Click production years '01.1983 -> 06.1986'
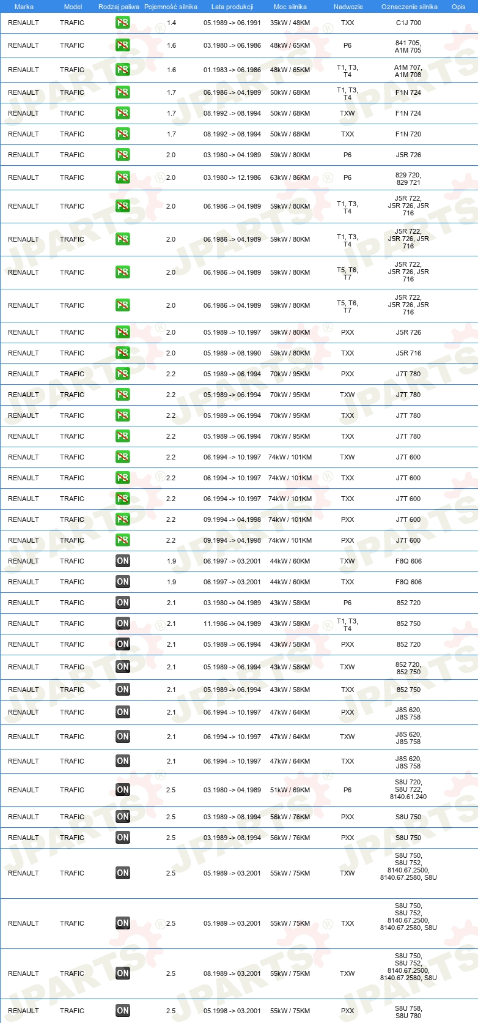 (232, 70)
